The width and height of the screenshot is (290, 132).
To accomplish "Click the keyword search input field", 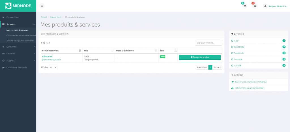I will tap(208, 43).
